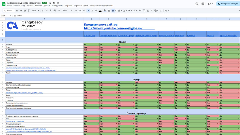Open the Формат menu
This screenshot has height=135, width=240.
click(38, 6)
